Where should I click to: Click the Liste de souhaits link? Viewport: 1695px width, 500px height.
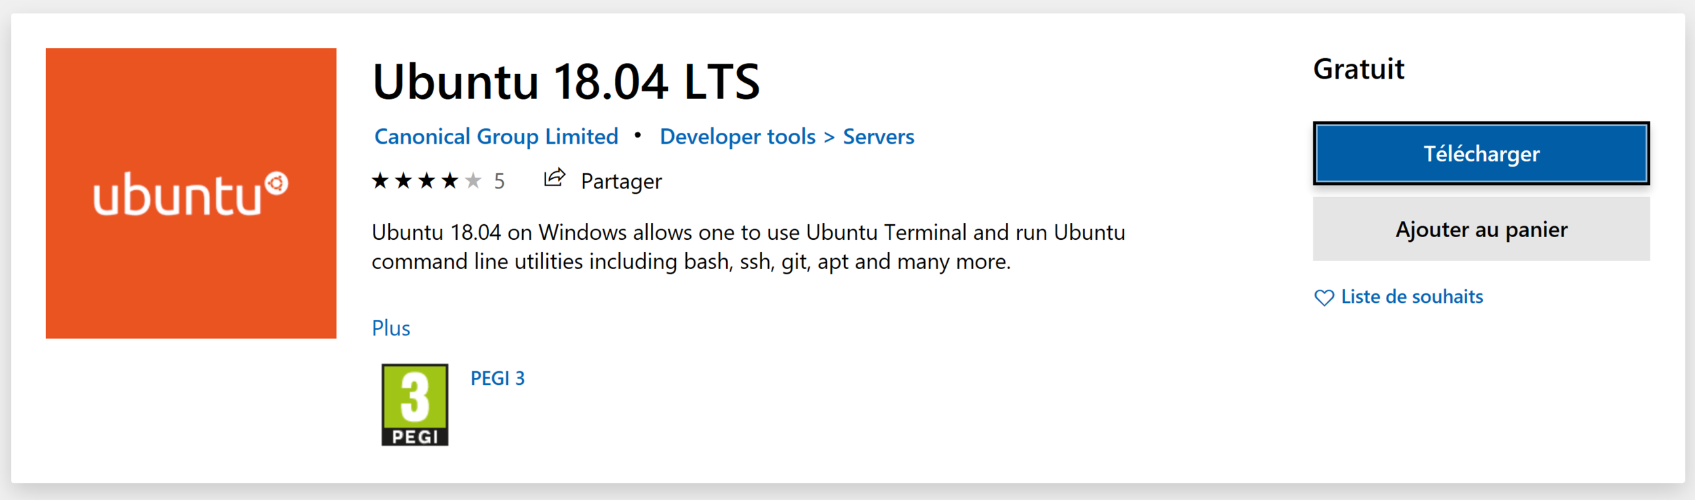coord(1412,297)
